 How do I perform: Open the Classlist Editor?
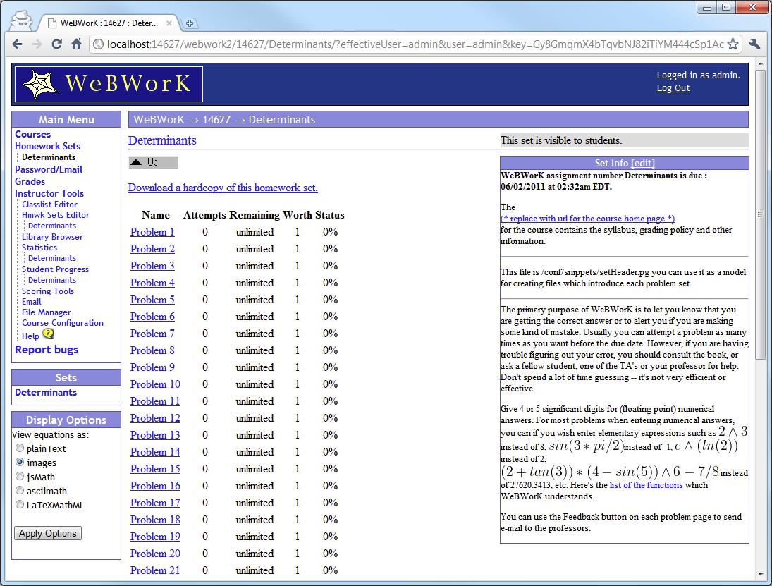49,205
